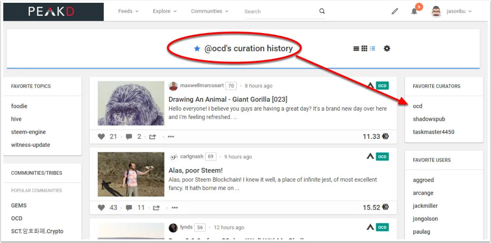Click the jasonbu avatar picture
The height and width of the screenshot is (243, 491).
click(436, 12)
